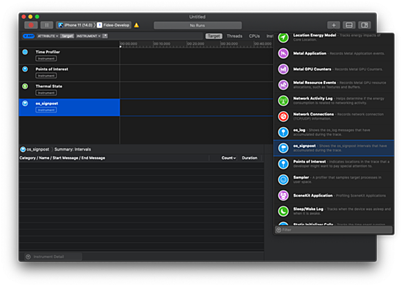Image resolution: width=406 pixels, height=286 pixels.
Task: Click the Target filter token
Action: pyautogui.click(x=67, y=36)
